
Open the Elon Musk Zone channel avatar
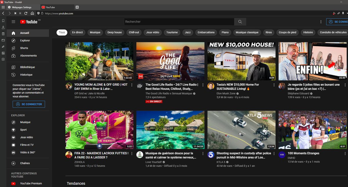pyautogui.click(x=211, y=86)
